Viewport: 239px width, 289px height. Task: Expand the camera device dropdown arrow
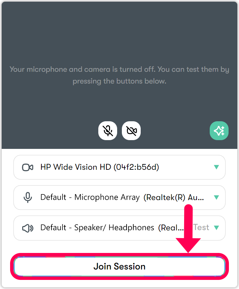click(x=216, y=167)
